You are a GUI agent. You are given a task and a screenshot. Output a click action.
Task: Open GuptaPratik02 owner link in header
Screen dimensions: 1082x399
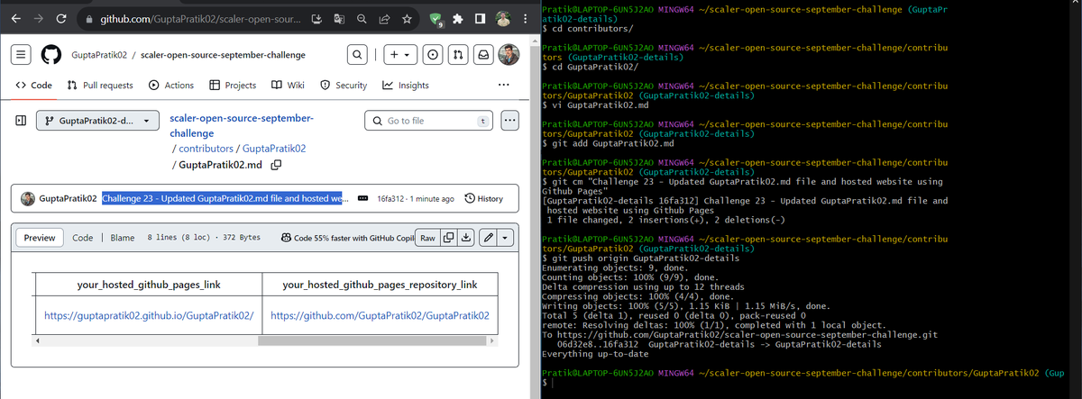pyautogui.click(x=99, y=55)
